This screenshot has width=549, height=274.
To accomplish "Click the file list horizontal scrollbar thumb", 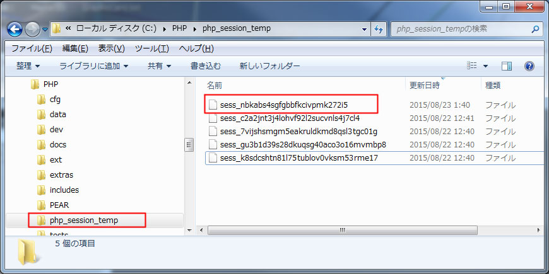I will (x=343, y=231).
